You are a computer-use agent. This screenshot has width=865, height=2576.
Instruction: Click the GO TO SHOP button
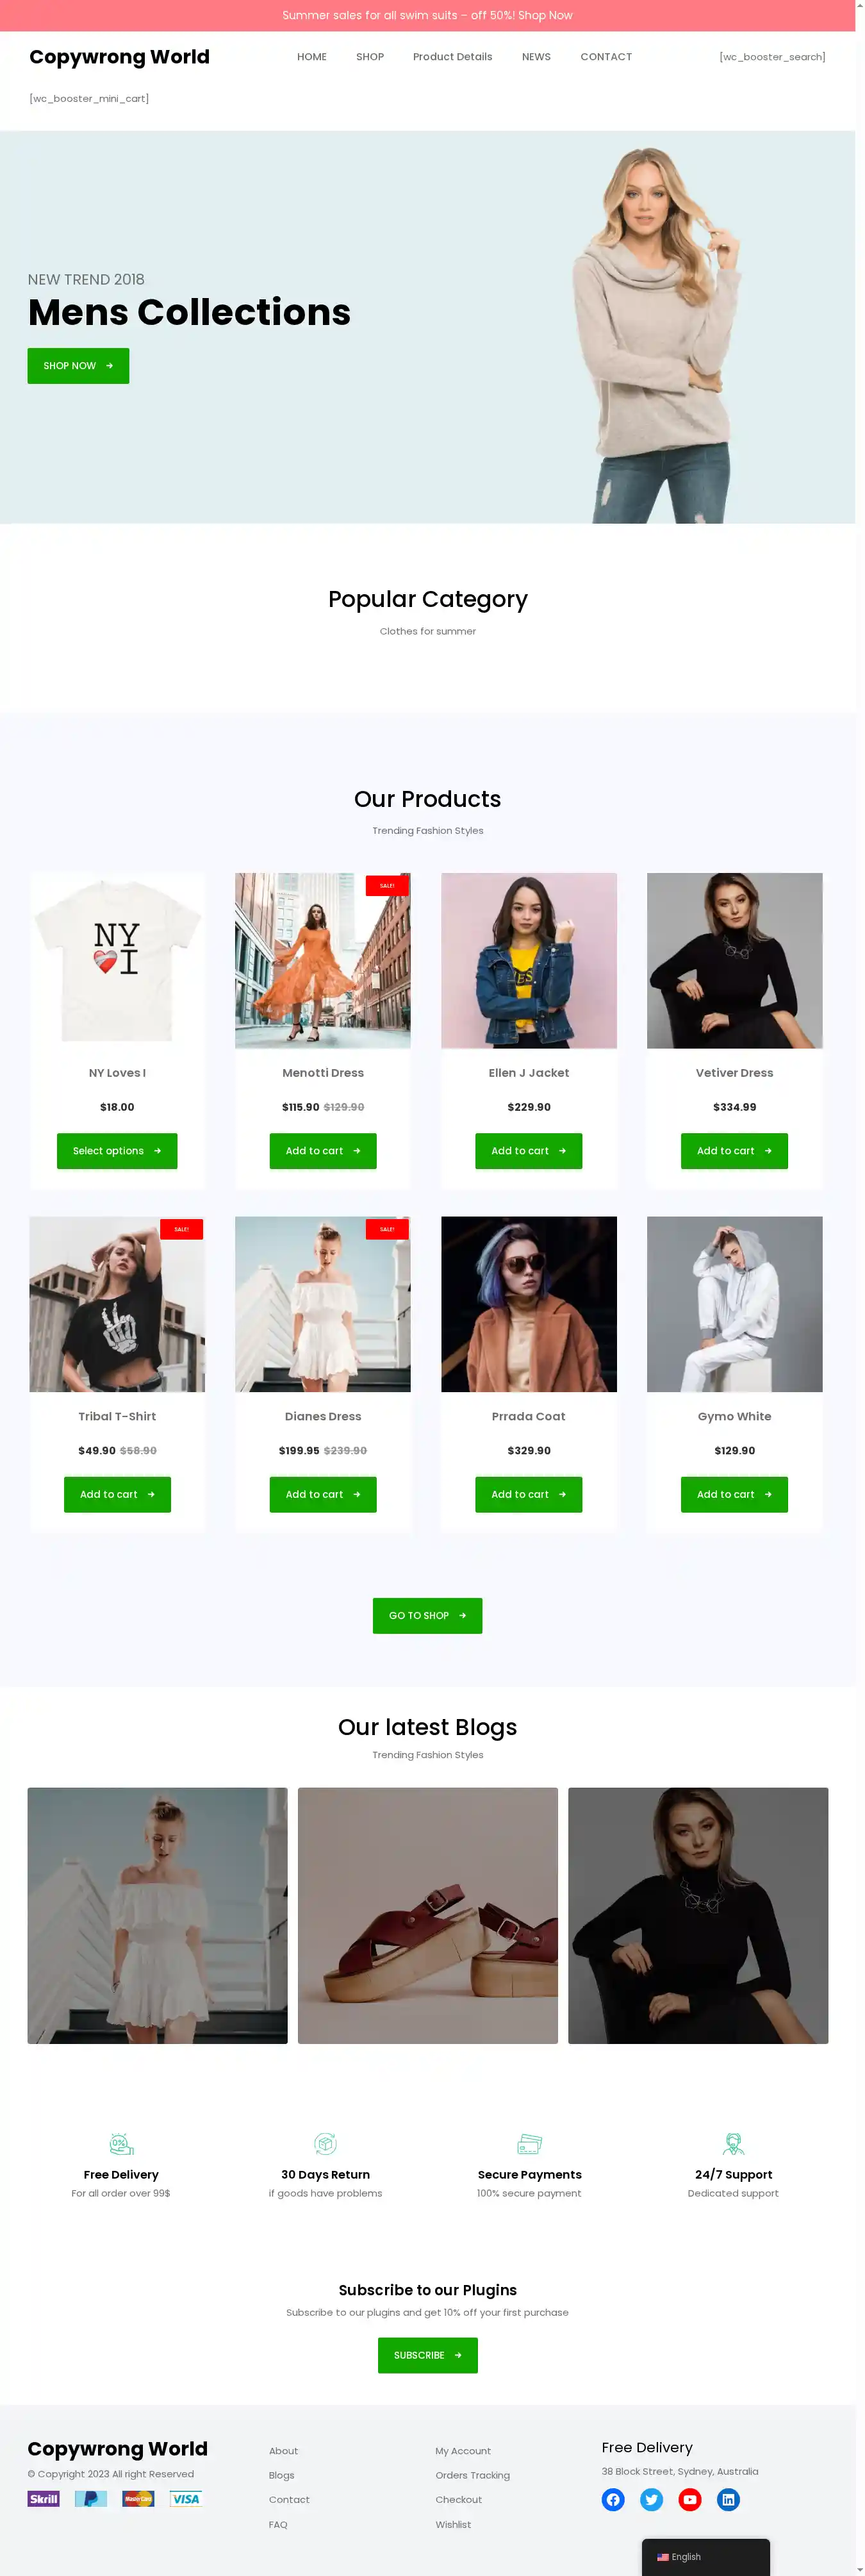point(428,1616)
